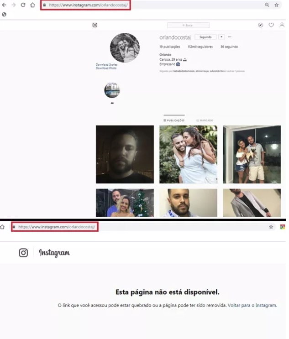
Task: Open the Explore compass icon
Action: (260, 25)
